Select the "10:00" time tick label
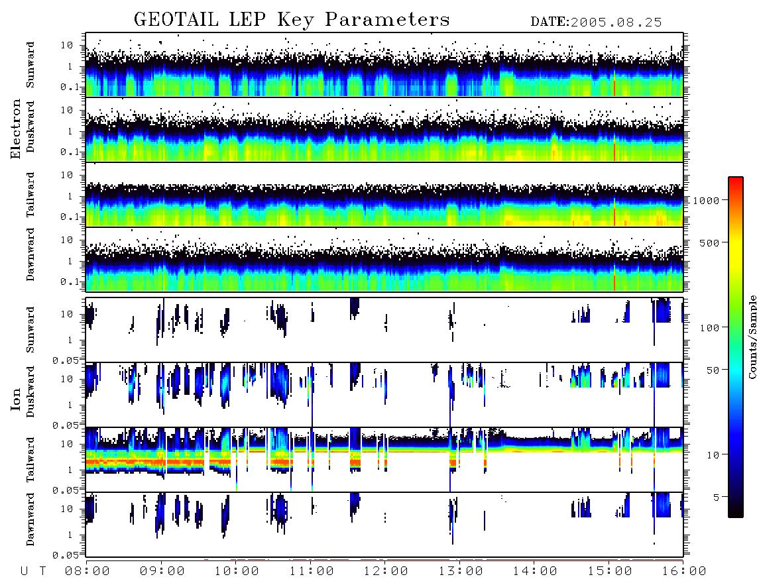 click(x=237, y=572)
